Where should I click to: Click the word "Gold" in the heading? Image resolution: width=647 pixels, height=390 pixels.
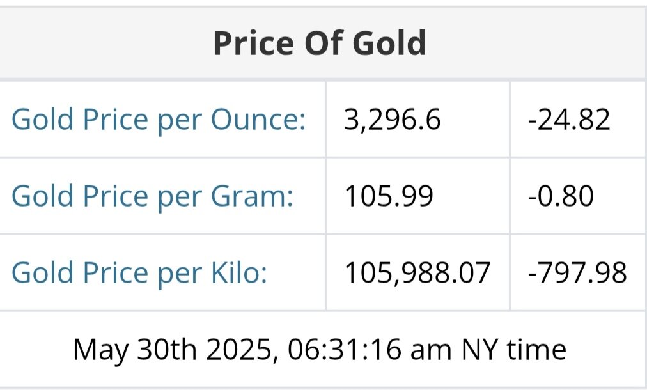389,43
